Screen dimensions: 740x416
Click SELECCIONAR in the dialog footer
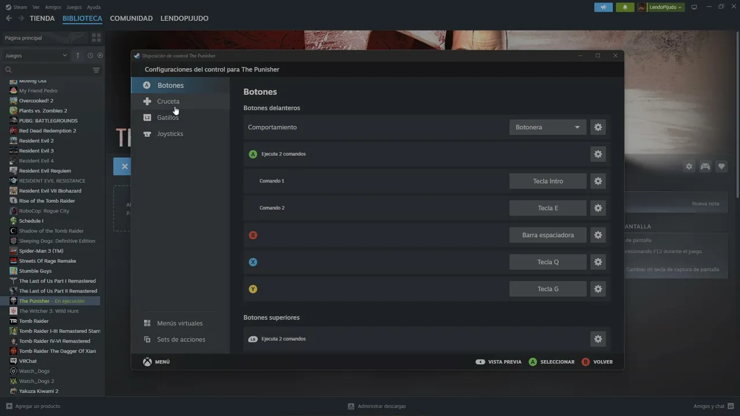(x=552, y=362)
